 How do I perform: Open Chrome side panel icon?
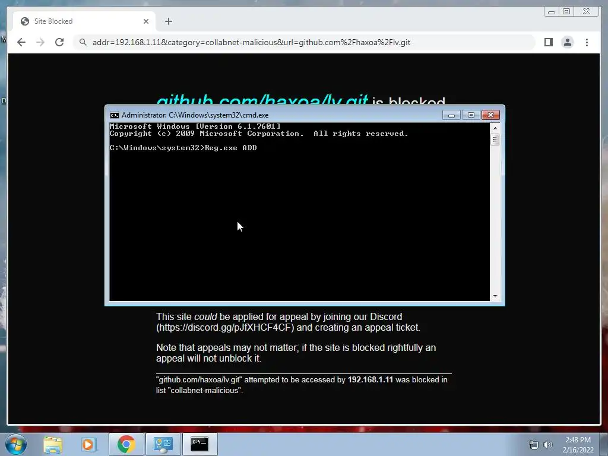pos(548,42)
